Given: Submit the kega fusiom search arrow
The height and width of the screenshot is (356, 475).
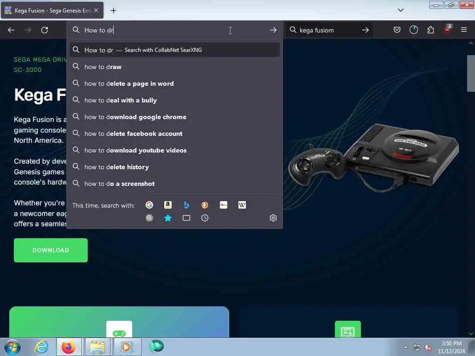Looking at the screenshot, I should coord(366,30).
